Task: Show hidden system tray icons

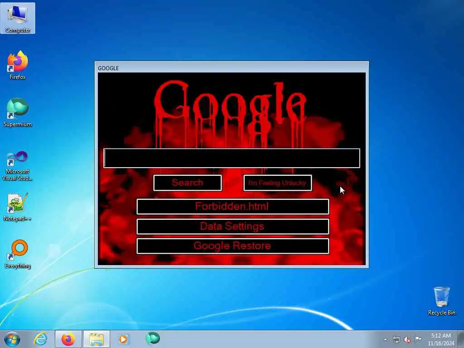Action: (x=385, y=339)
